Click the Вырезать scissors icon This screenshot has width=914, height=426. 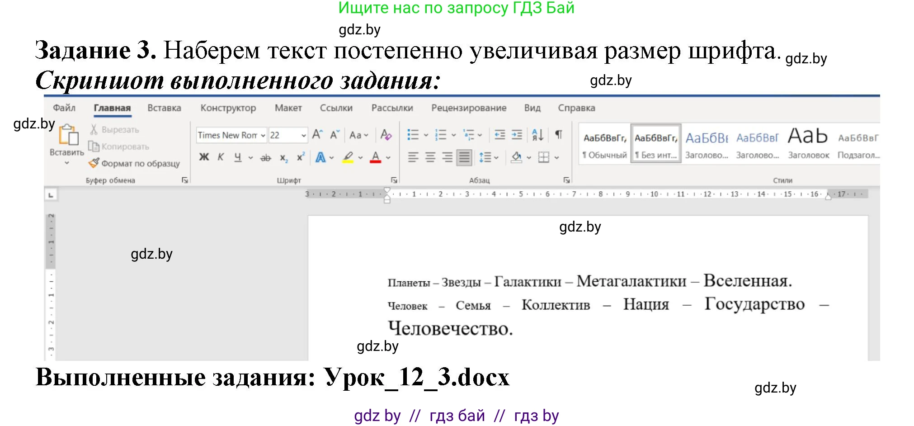click(x=95, y=129)
